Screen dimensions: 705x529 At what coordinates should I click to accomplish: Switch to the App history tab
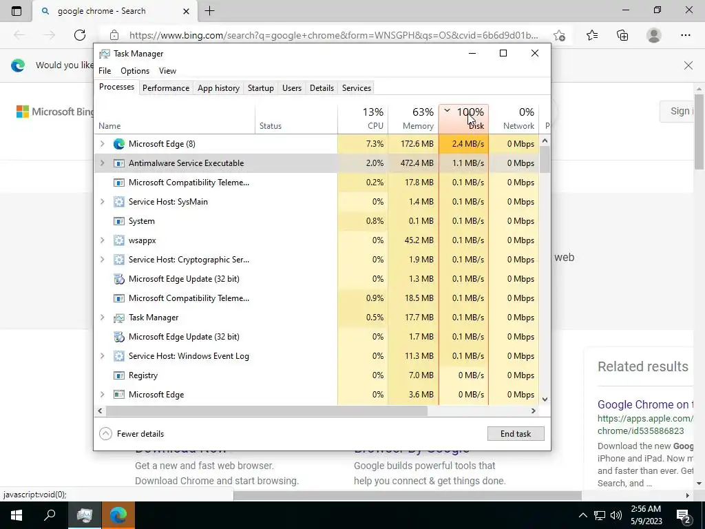point(218,88)
